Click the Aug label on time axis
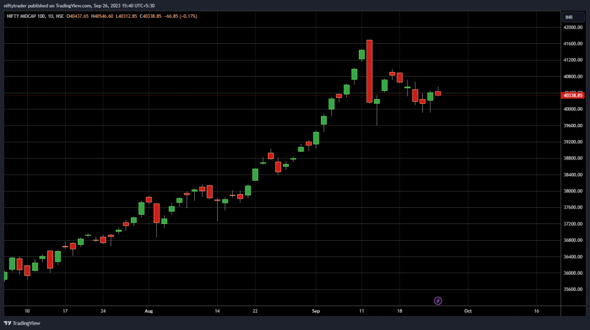Viewport: 590px width, 330px height. [149, 311]
